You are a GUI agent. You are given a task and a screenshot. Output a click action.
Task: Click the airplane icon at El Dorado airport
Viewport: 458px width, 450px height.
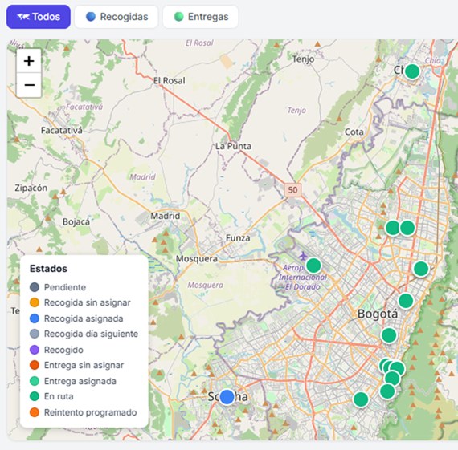pyautogui.click(x=303, y=257)
